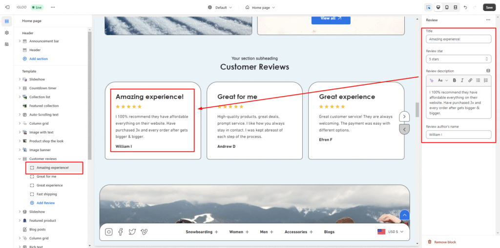This screenshot has width=500, height=248.
Task: Open the app embeds sidebar icon
Action: tap(7, 44)
